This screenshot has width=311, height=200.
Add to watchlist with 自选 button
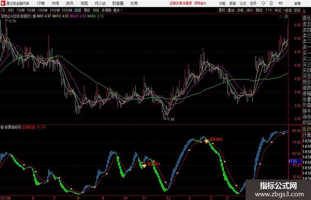(x=288, y=10)
